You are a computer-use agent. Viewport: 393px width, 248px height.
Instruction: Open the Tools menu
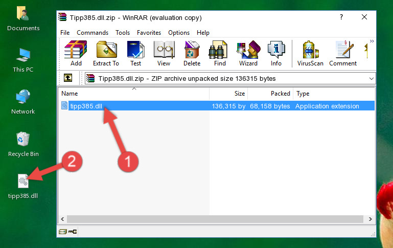tap(123, 33)
